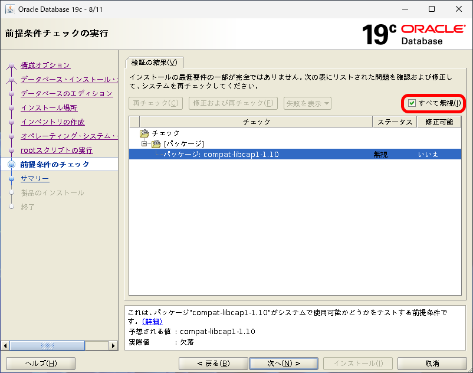473x373 pixels.
Task: Click the 取消 cancel button
Action: pyautogui.click(x=432, y=364)
